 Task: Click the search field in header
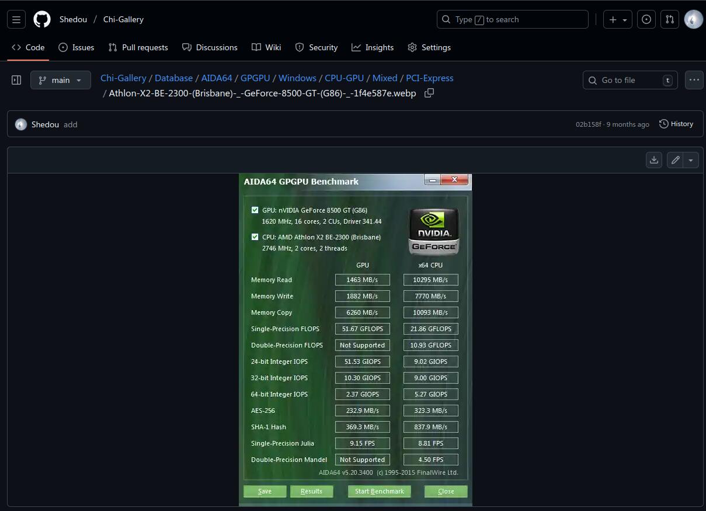513,19
